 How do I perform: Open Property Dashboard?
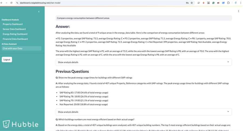tap(12, 24)
